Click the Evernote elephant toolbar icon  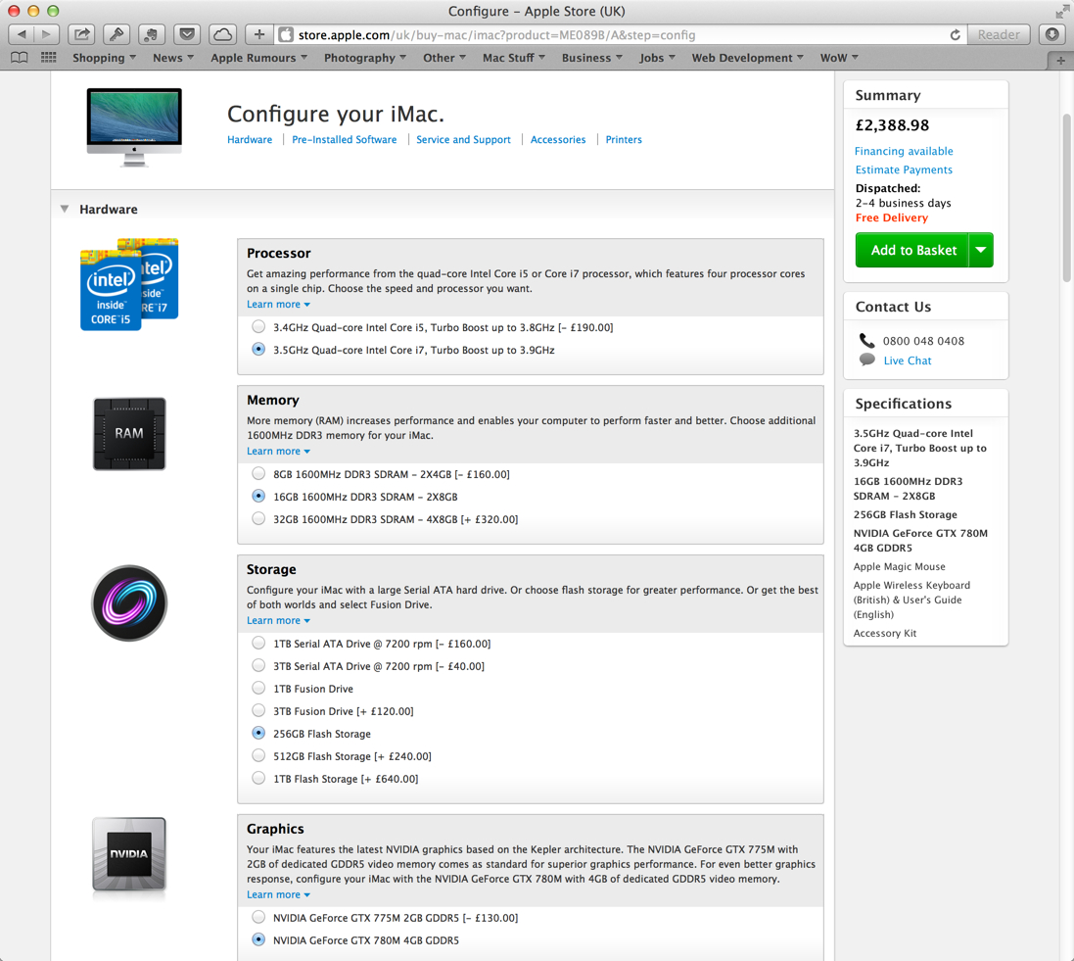[x=152, y=34]
